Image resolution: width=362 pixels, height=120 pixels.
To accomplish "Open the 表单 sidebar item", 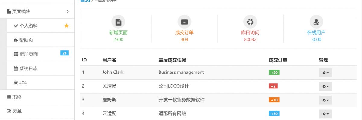I will point(17,111).
